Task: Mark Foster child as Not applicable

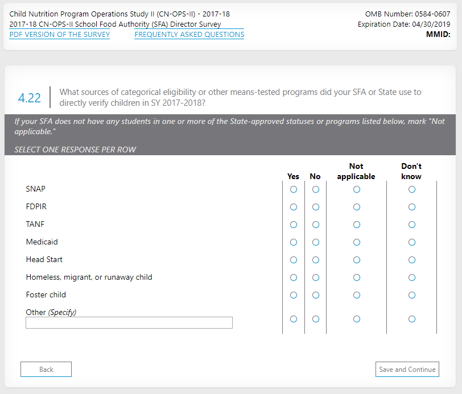Action: pos(357,296)
